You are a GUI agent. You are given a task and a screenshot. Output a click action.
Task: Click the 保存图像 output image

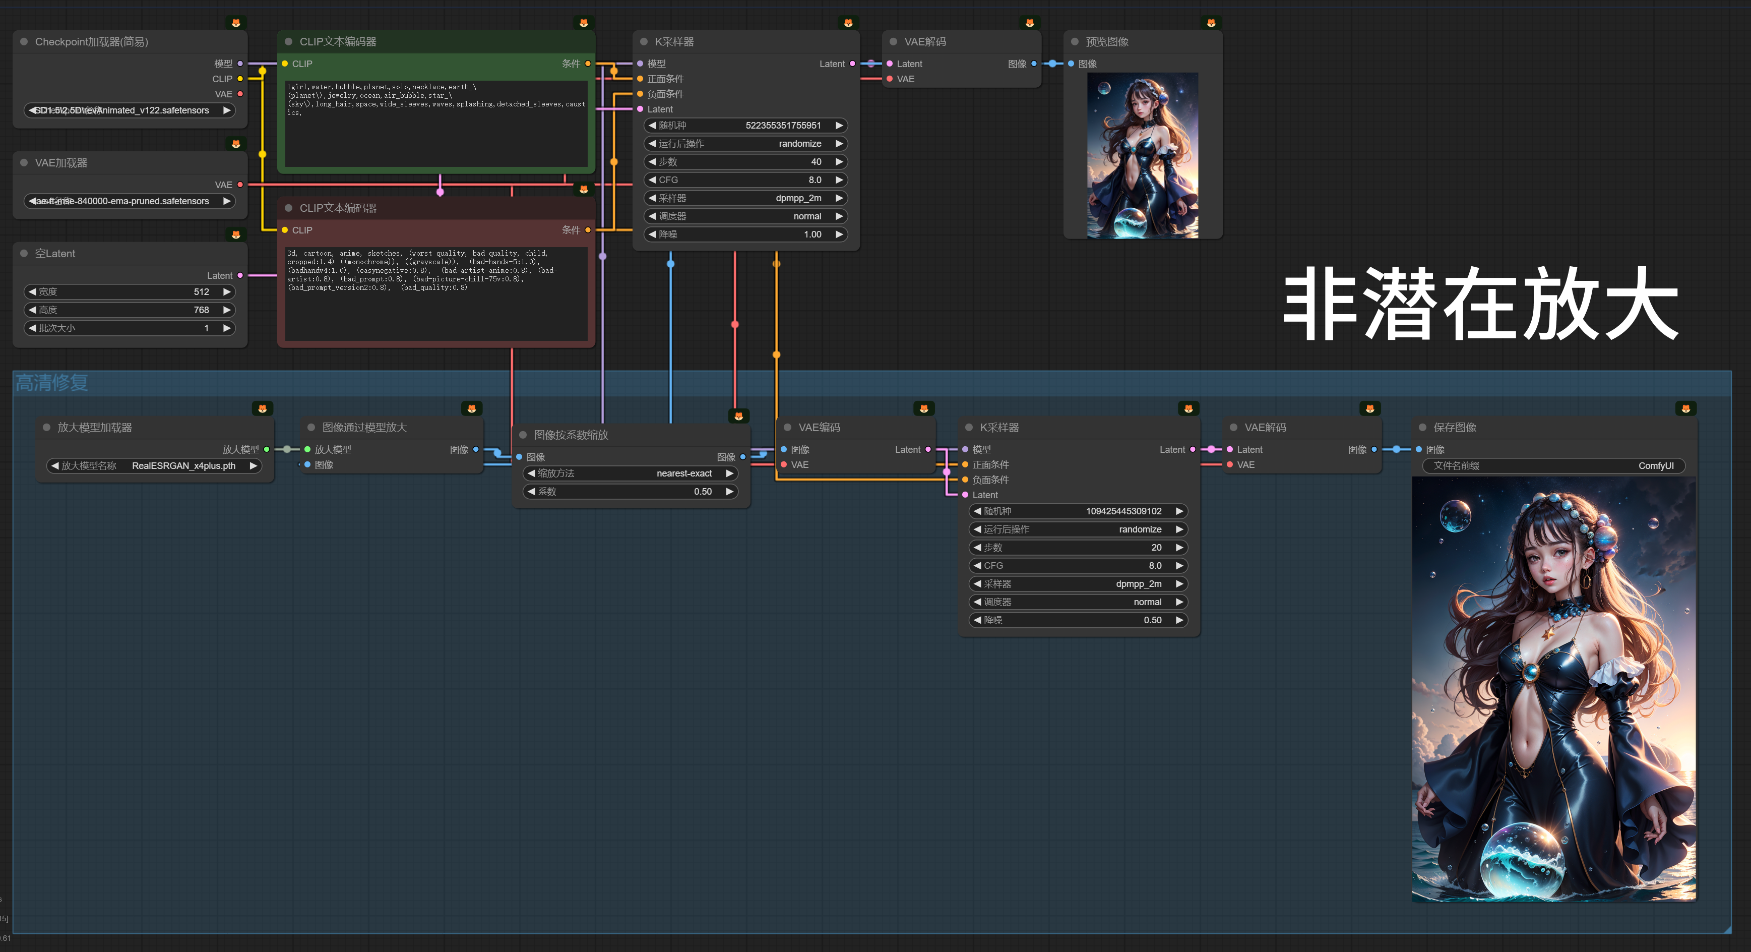click(x=1554, y=689)
